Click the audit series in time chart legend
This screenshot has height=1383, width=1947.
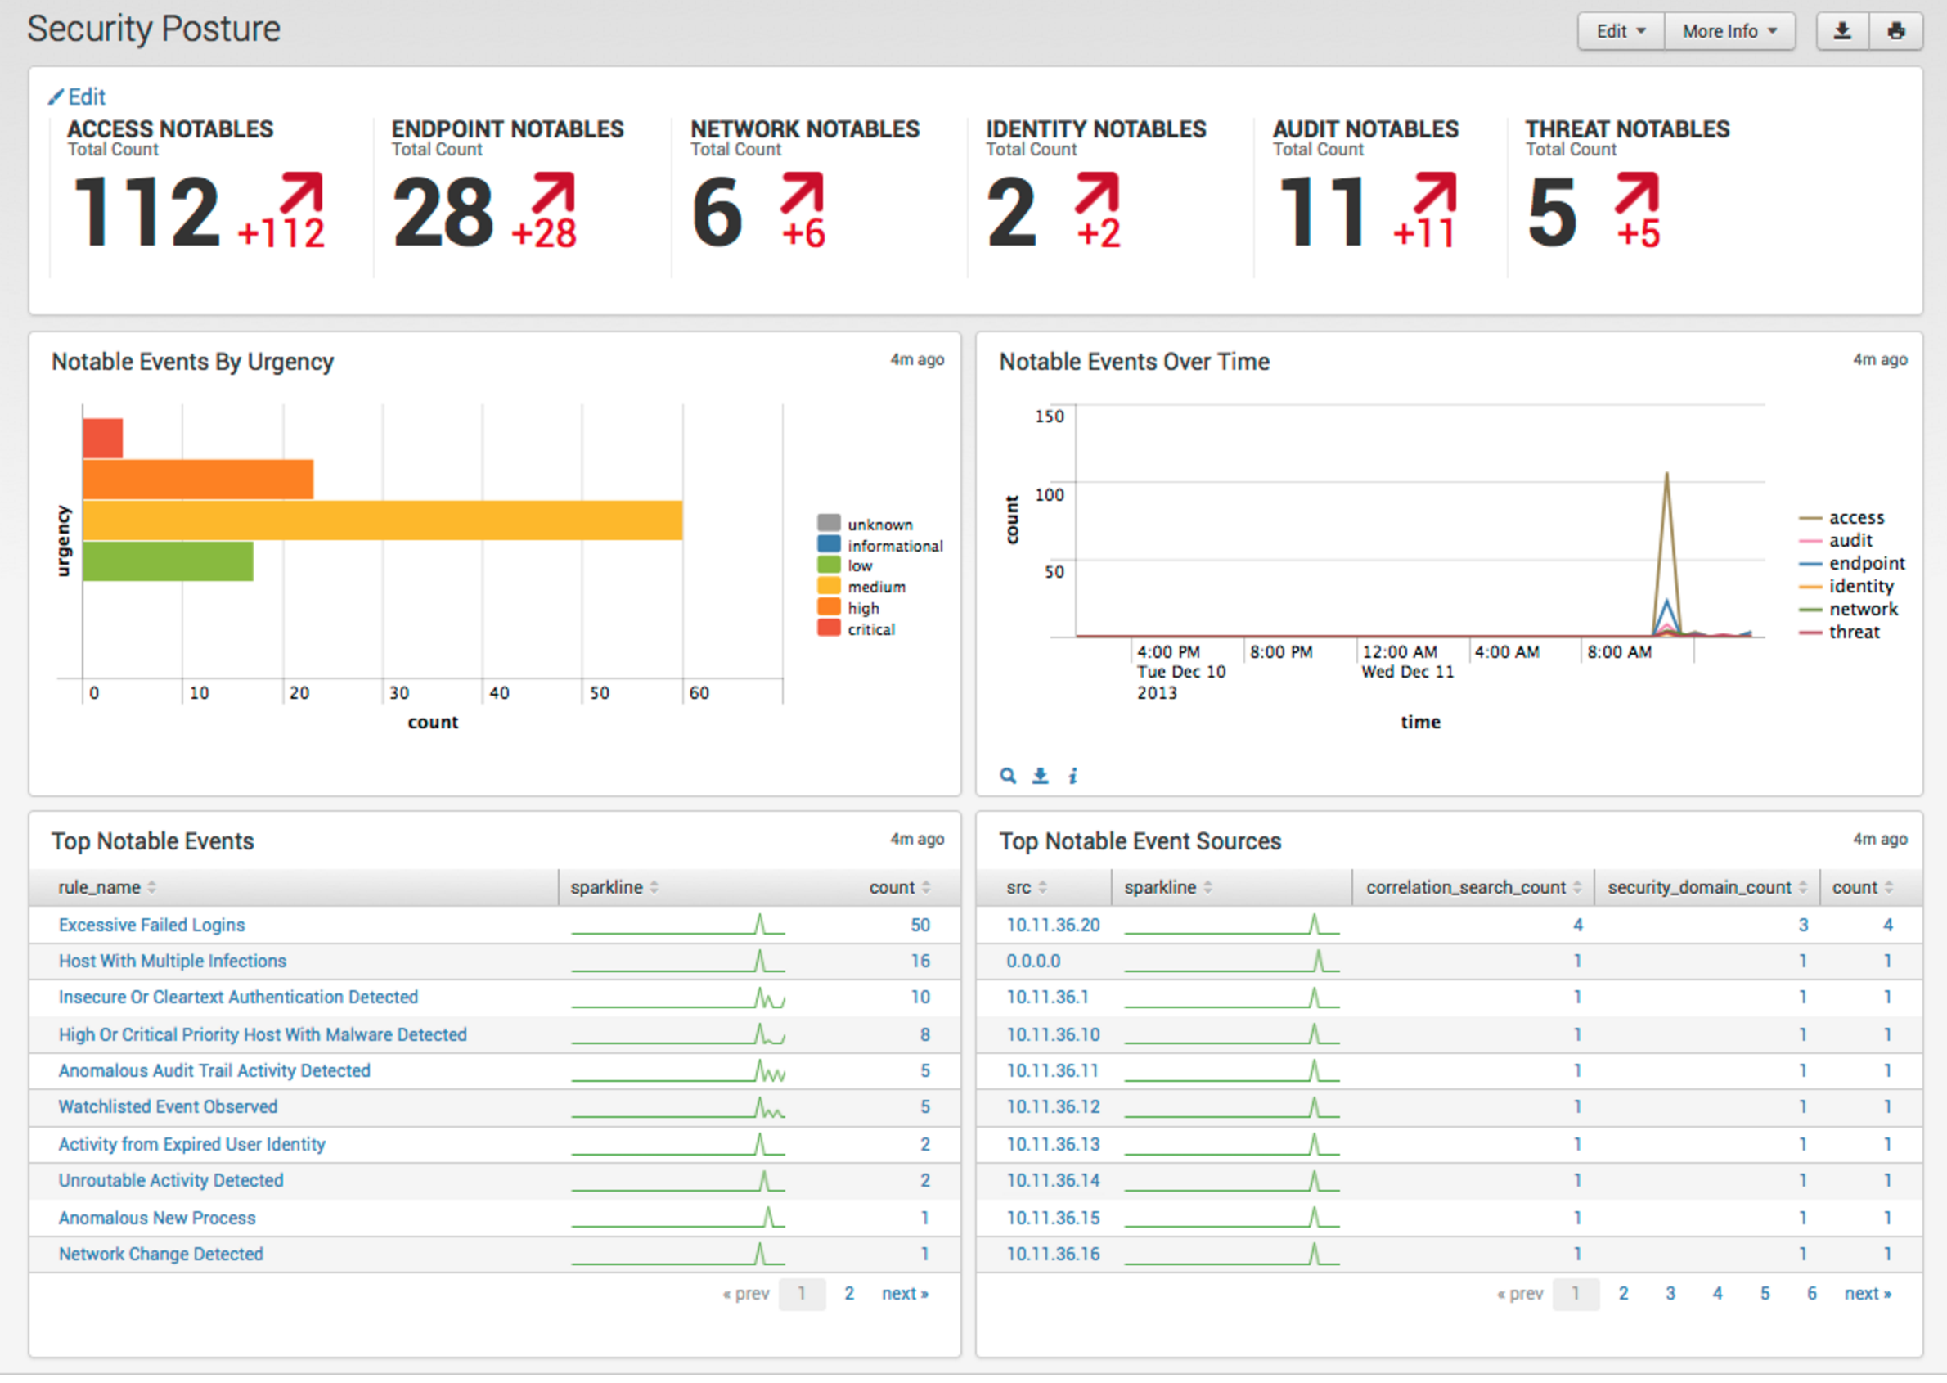(x=1837, y=541)
